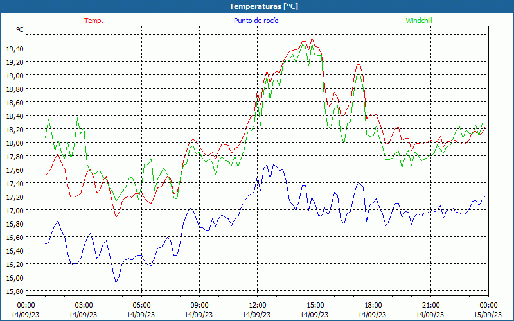Click the 15/09/23 date label
This screenshot has height=321, width=514.
click(488, 315)
